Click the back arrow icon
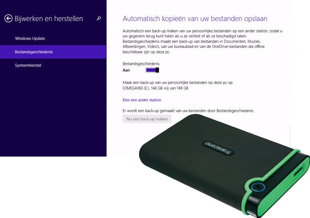 pyautogui.click(x=8, y=18)
